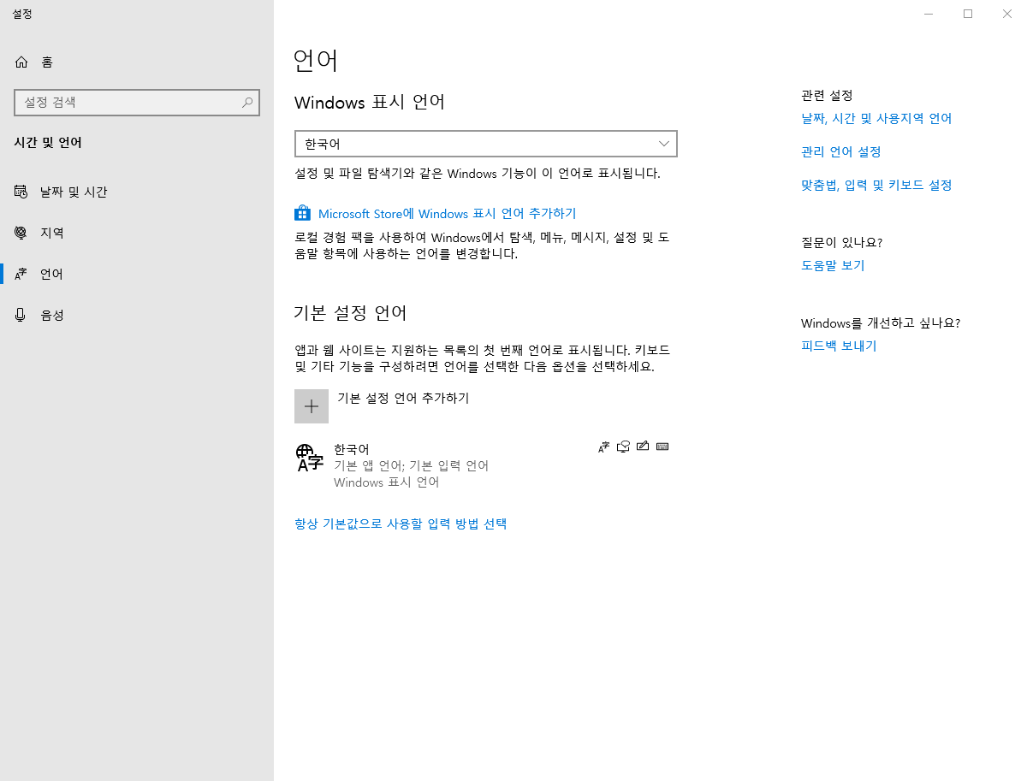1027x781 pixels.
Task: Open 맞춤법, 입력 및 키보드 설정 link
Action: click(x=876, y=185)
